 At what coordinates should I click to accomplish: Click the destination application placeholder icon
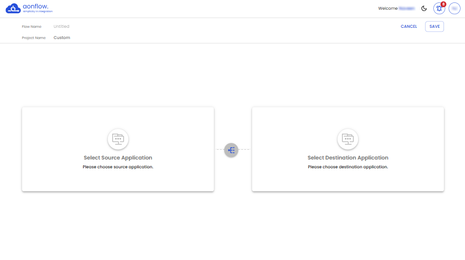pyautogui.click(x=348, y=139)
